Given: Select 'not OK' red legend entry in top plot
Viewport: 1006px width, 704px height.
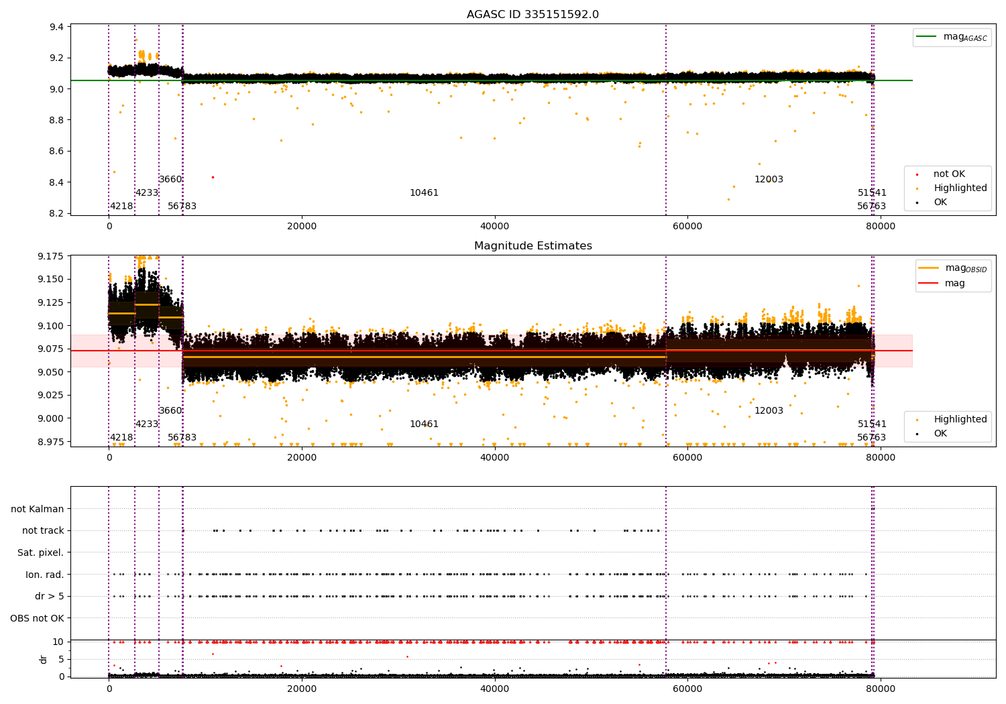Looking at the screenshot, I should [948, 174].
